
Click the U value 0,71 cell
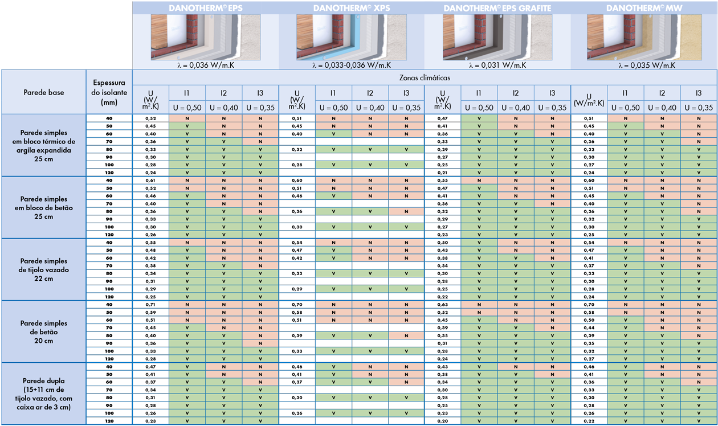(x=150, y=304)
